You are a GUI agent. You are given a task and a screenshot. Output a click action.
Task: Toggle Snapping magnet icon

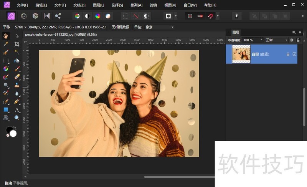[x=210, y=16]
